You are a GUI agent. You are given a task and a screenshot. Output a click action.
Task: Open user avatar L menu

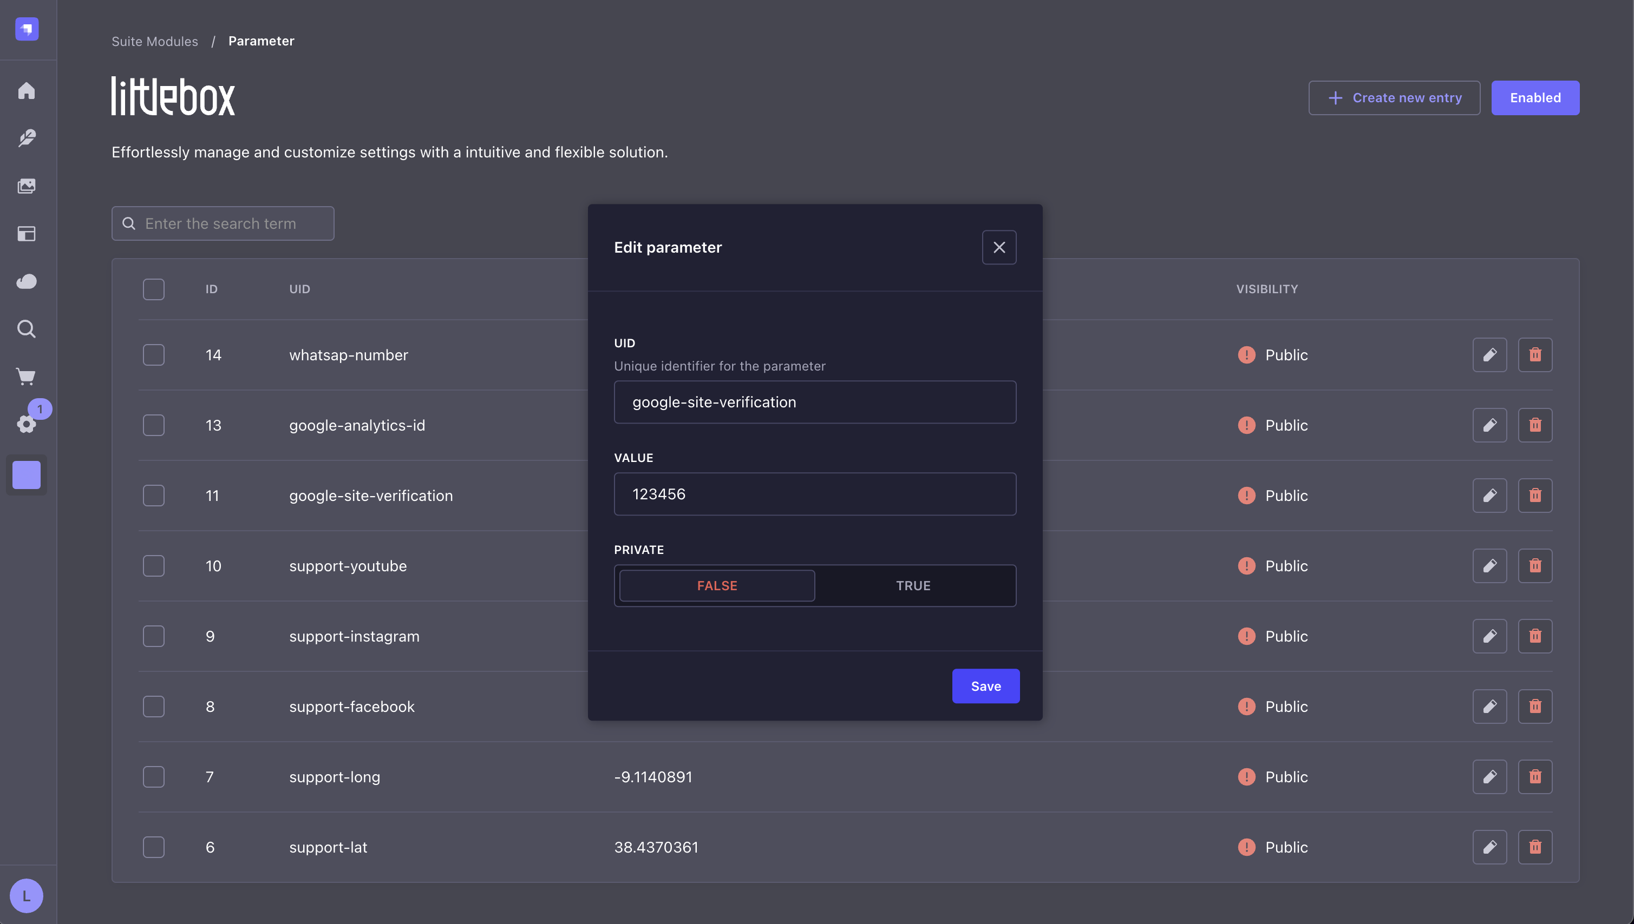pos(26,895)
